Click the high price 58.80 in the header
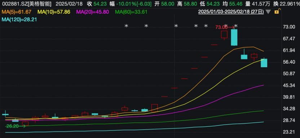This screenshot has height=138, width=300. 190,4
